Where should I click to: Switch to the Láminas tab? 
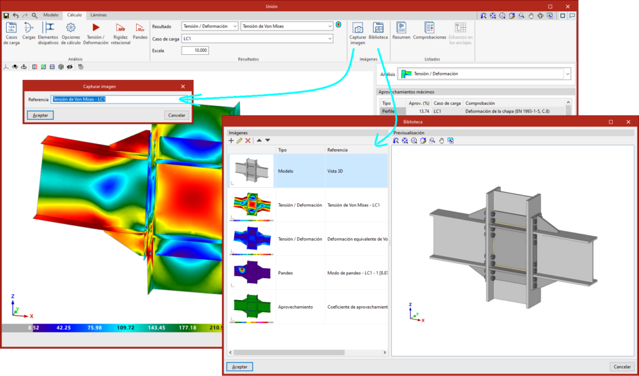pos(98,15)
